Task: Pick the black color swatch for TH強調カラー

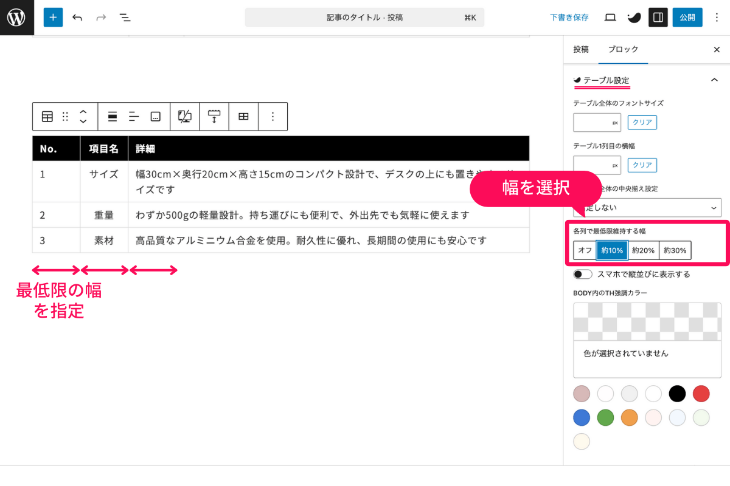Action: (677, 394)
